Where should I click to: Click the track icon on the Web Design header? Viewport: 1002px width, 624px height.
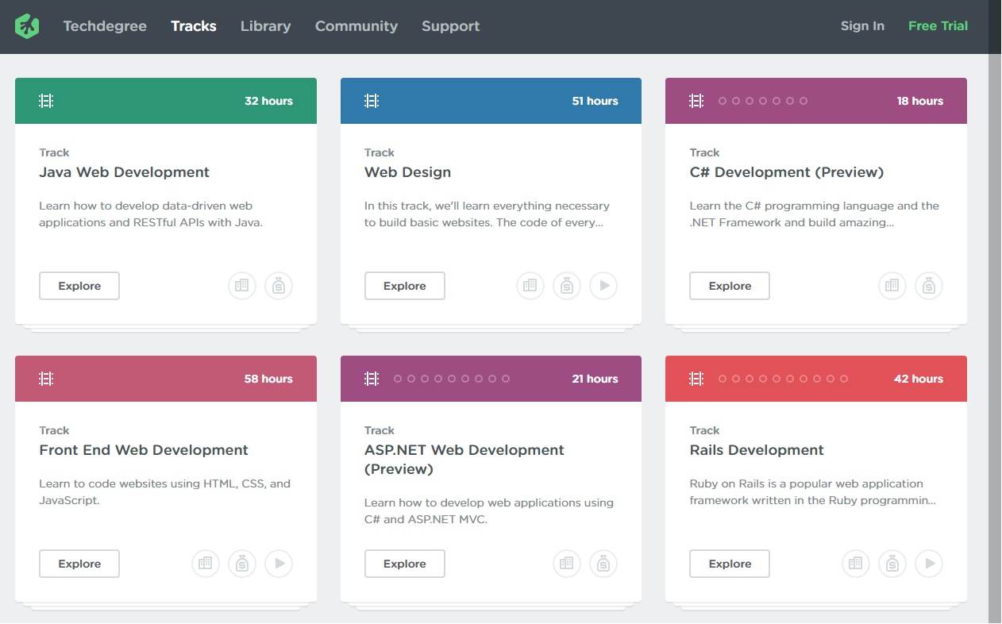coord(372,101)
